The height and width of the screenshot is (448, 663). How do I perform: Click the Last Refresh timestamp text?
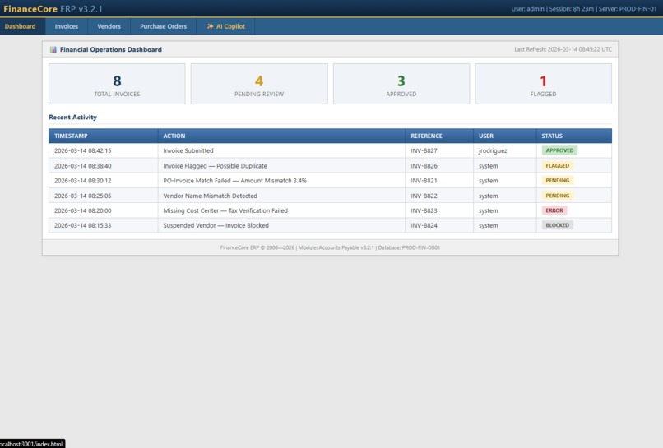pyautogui.click(x=563, y=49)
